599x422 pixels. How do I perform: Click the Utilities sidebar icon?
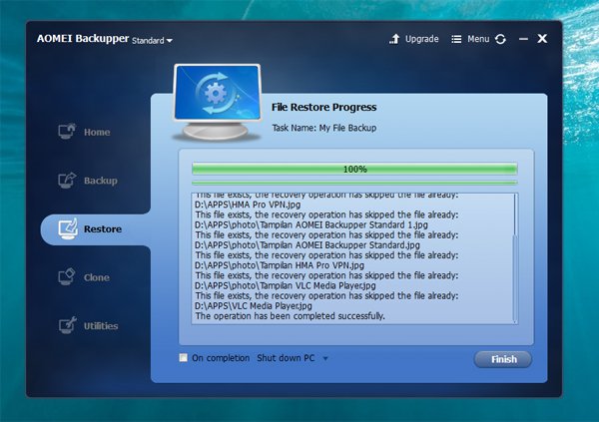(67, 325)
